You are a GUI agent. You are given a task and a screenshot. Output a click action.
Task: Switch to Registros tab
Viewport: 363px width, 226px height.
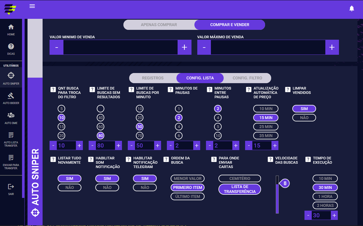(153, 78)
